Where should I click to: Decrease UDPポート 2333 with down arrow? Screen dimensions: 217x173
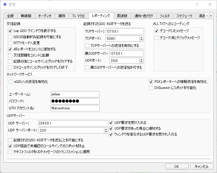(141, 62)
